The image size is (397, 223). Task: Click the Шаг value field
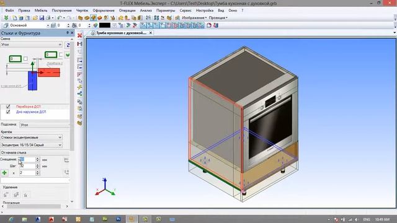(x=27, y=166)
